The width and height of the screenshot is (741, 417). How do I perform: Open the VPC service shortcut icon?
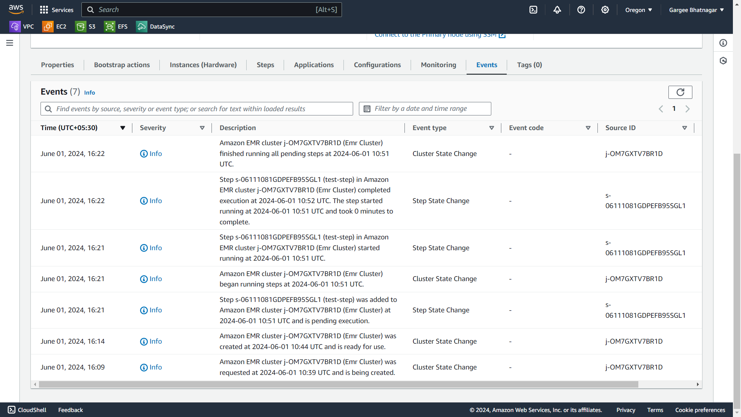click(15, 27)
